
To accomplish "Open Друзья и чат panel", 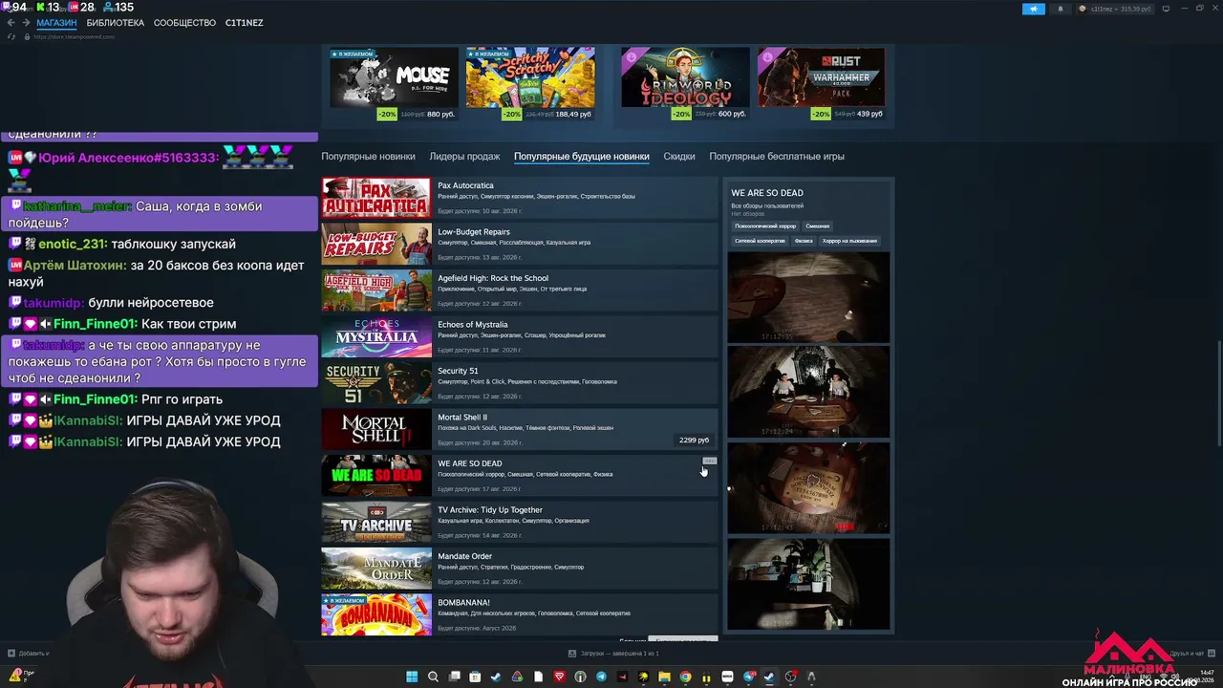I will (x=1191, y=654).
